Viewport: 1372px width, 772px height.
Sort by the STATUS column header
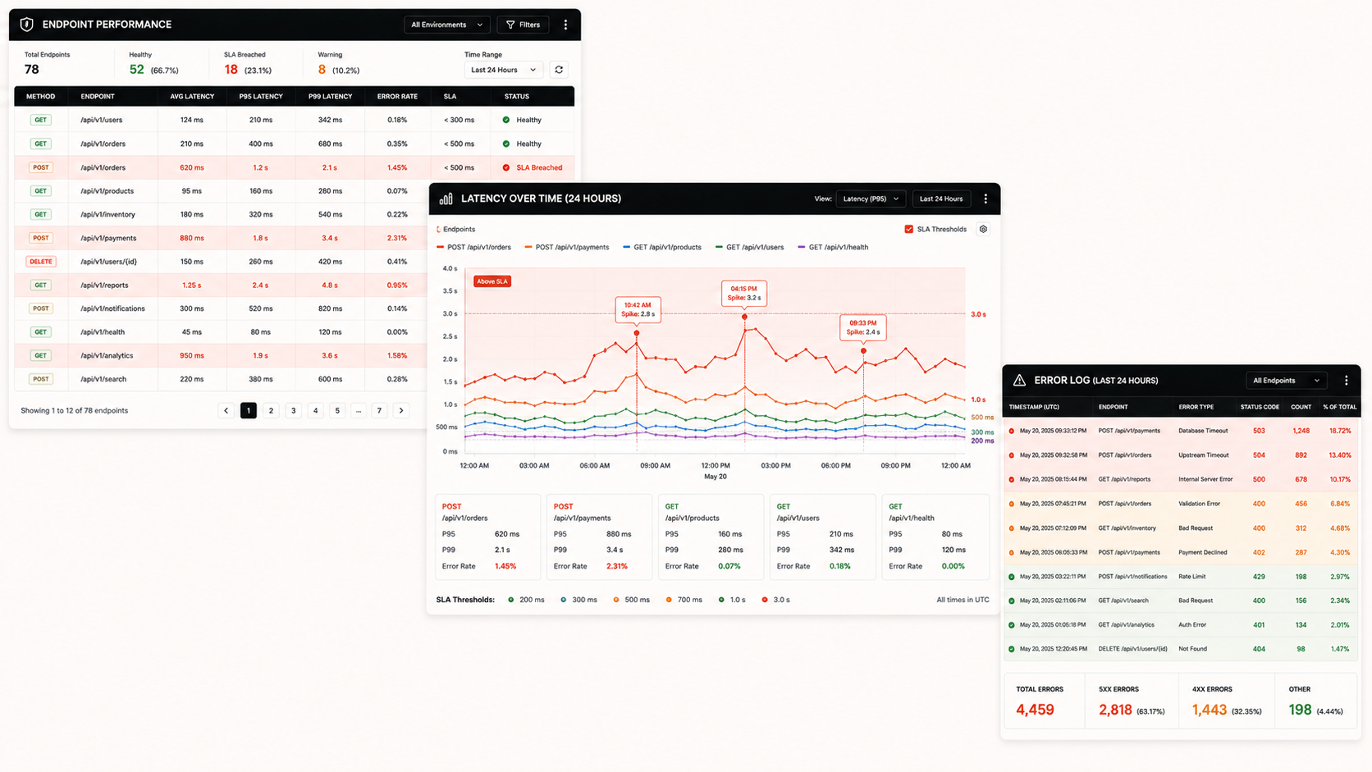click(516, 96)
